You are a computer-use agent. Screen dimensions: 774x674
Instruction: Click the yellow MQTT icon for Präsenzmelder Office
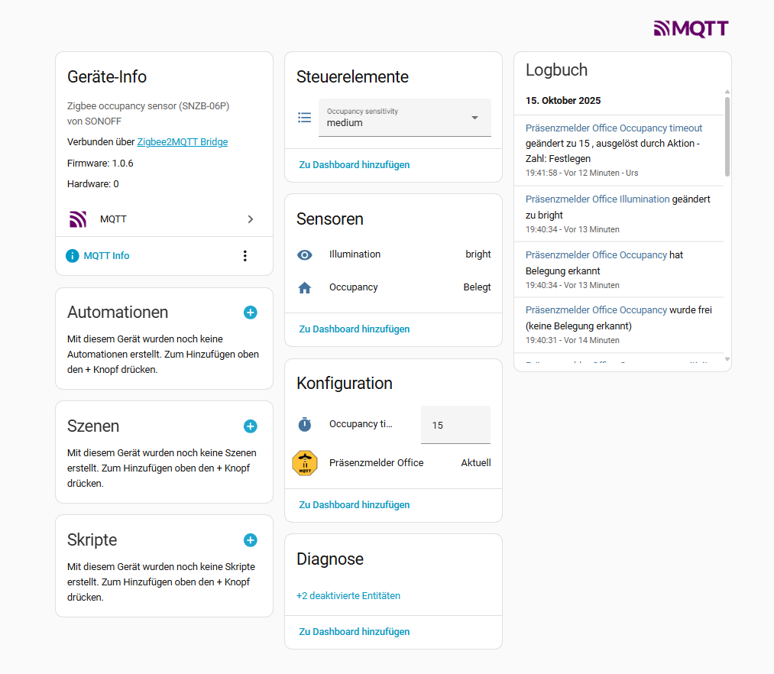[305, 462]
